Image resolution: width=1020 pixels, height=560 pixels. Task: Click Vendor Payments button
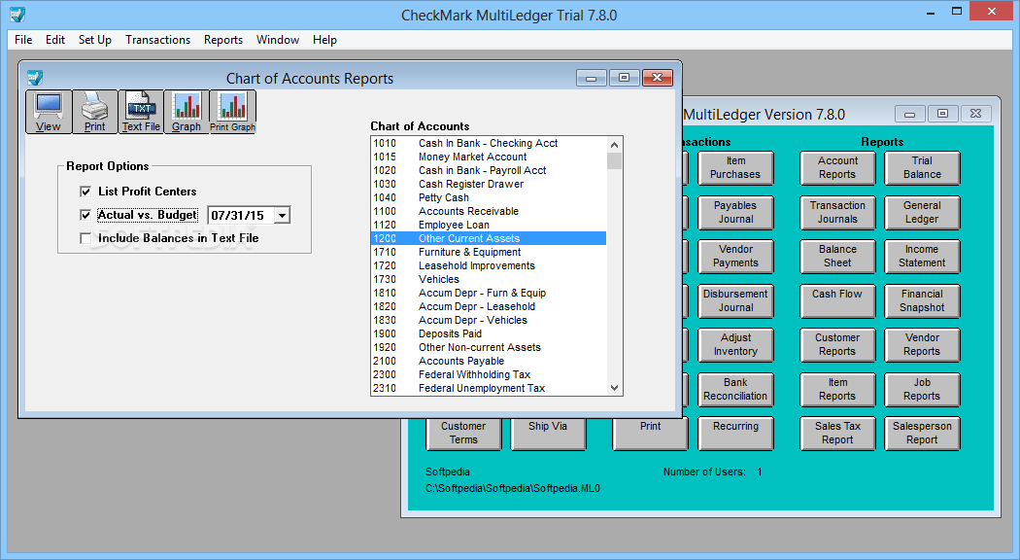tap(735, 257)
